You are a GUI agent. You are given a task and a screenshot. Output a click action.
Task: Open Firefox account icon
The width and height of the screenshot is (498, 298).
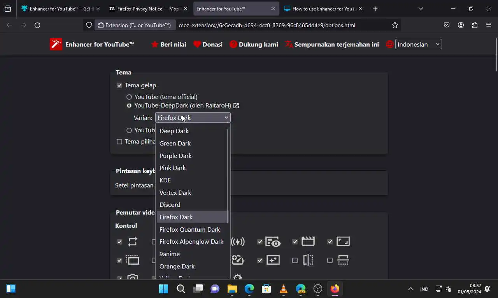461,25
